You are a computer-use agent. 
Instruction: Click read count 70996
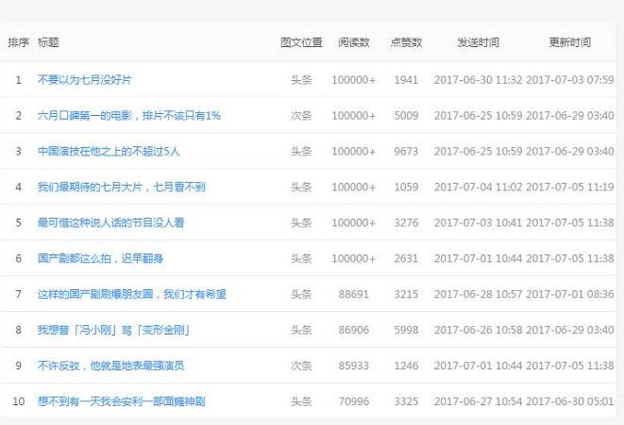(x=354, y=401)
